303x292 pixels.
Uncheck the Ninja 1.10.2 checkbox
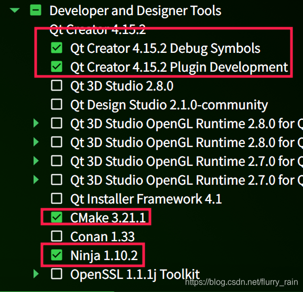click(57, 255)
